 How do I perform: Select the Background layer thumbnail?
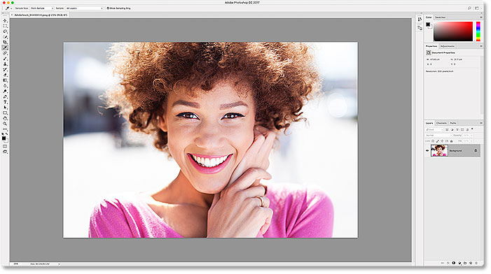coord(439,150)
